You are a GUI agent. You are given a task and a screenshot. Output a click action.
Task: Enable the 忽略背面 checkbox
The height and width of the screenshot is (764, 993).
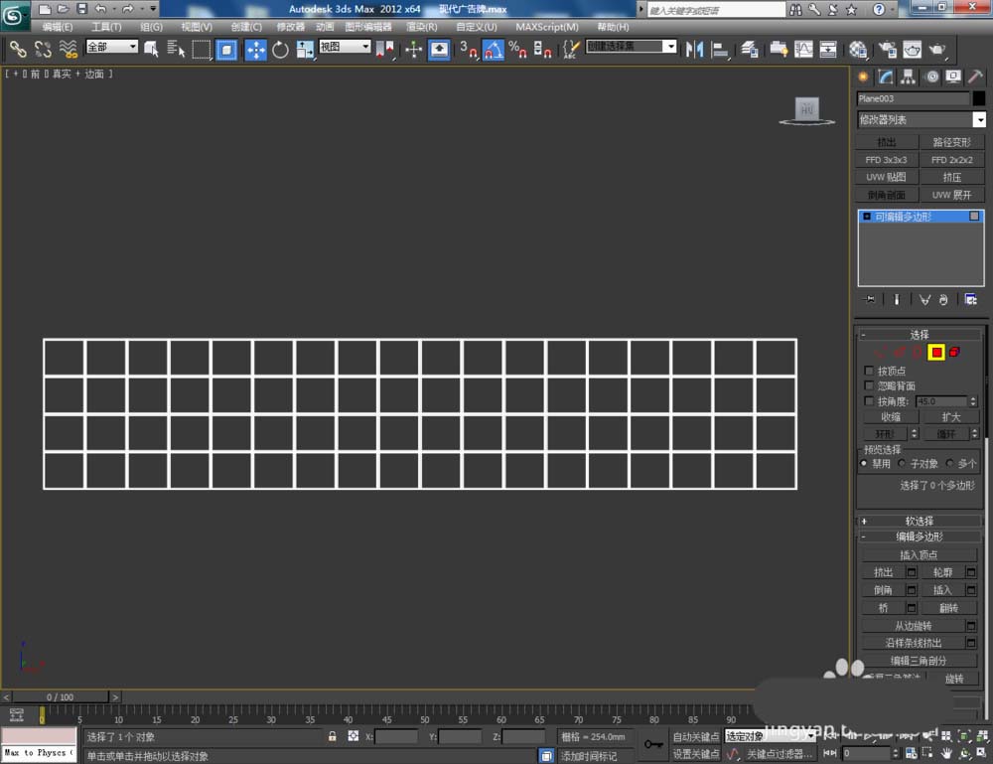[x=869, y=385]
